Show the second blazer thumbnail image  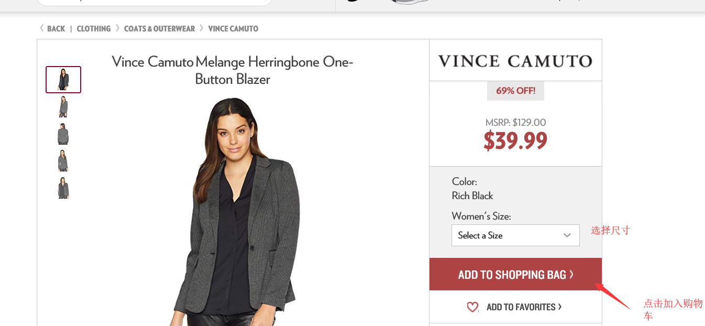pos(63,107)
